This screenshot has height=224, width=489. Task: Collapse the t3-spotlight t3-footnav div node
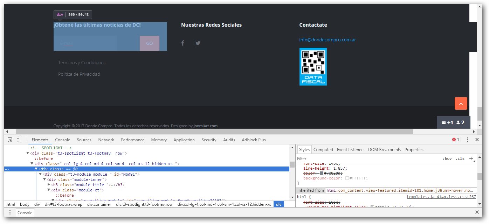pyautogui.click(x=28, y=153)
